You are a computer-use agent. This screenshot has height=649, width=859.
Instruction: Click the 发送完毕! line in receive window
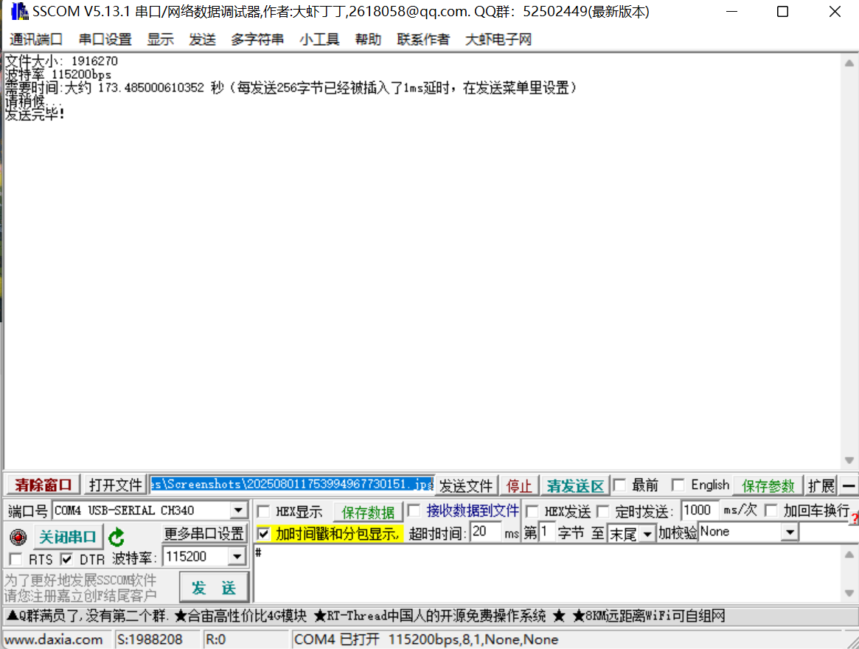(x=35, y=114)
